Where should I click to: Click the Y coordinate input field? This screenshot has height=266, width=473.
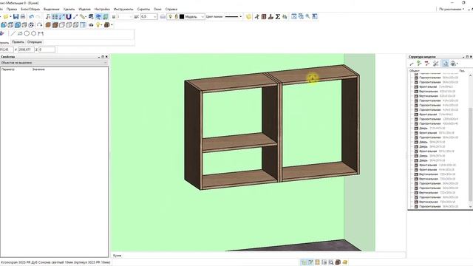click(26, 50)
